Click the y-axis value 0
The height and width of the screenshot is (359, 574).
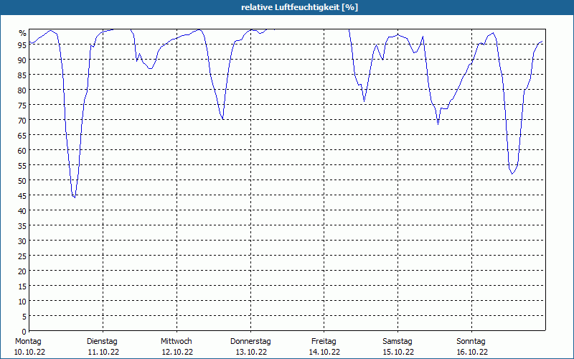click(24, 332)
